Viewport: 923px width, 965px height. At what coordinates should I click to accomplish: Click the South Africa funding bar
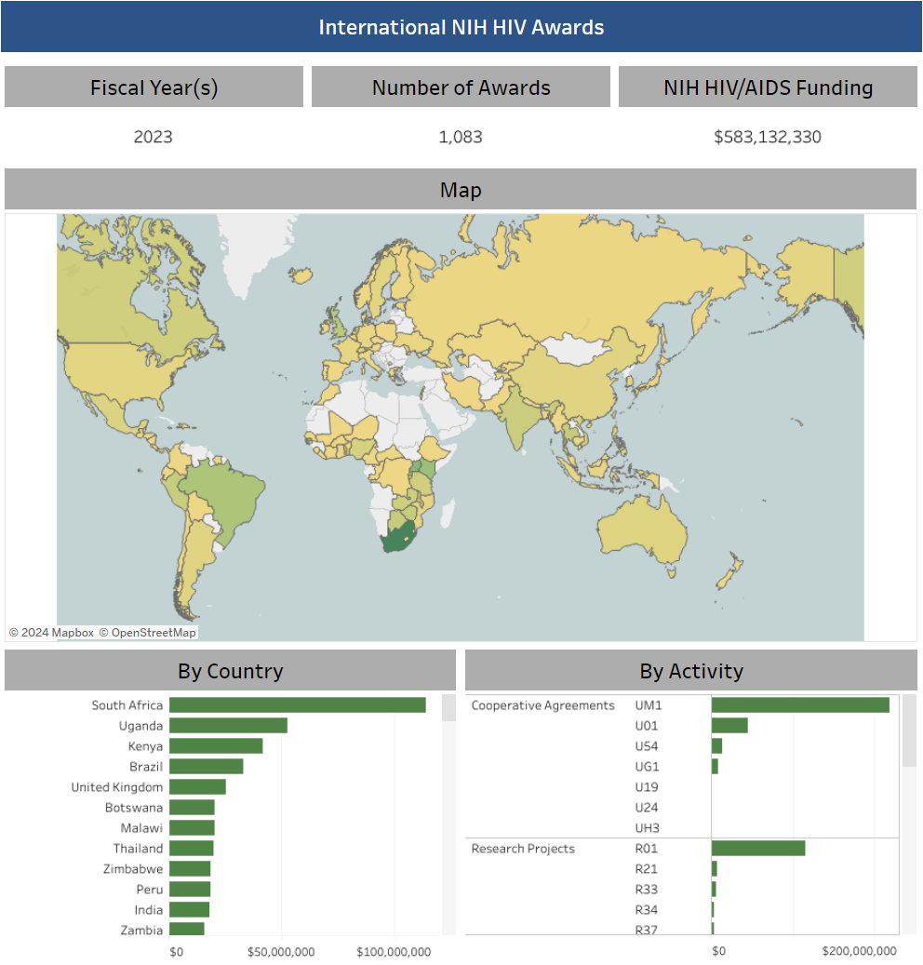(x=297, y=704)
